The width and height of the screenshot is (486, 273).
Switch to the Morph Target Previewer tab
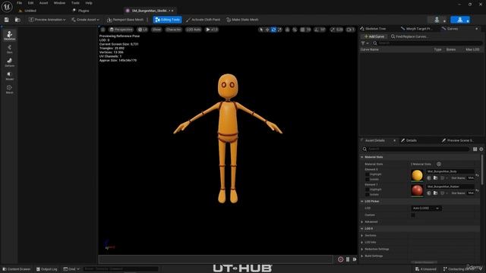[417, 29]
